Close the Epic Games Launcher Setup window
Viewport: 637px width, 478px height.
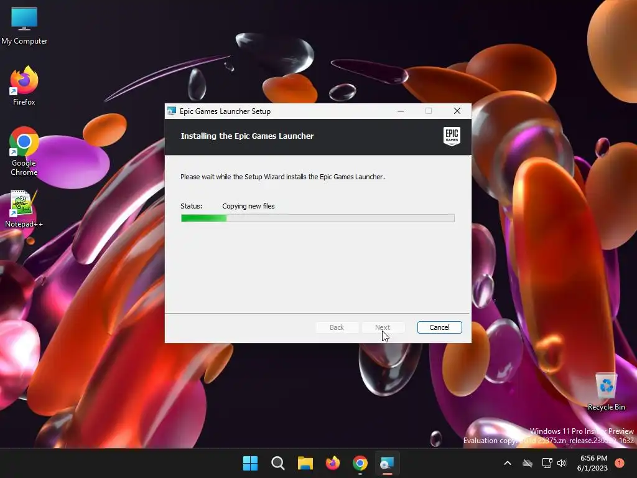coord(457,111)
